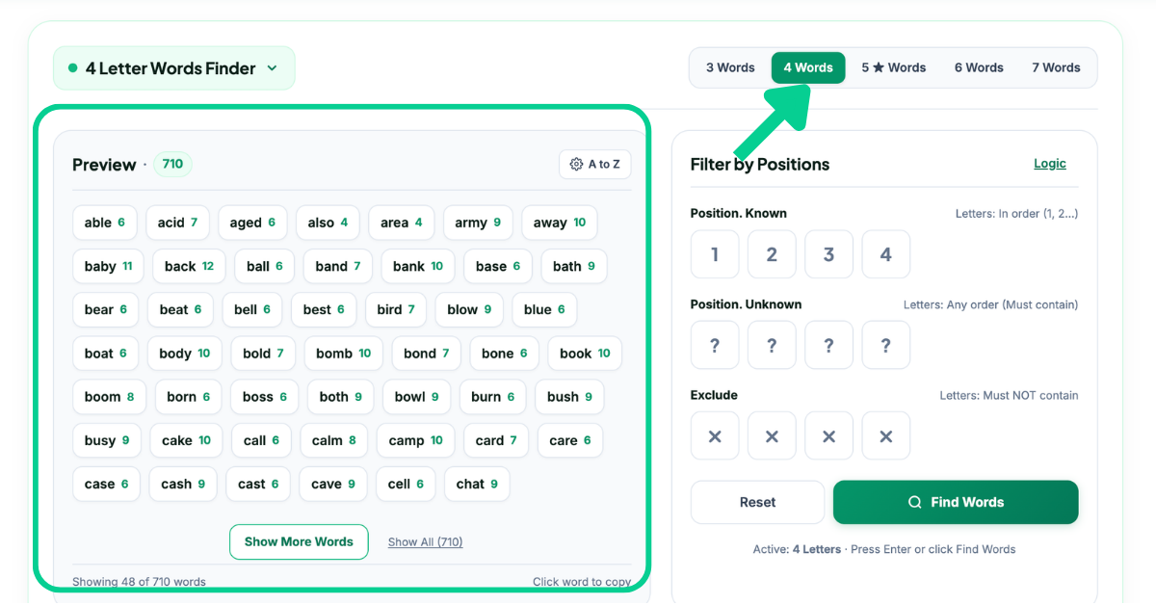Copy the word "able"
Image resolution: width=1156 pixels, height=605 pixels.
click(105, 223)
